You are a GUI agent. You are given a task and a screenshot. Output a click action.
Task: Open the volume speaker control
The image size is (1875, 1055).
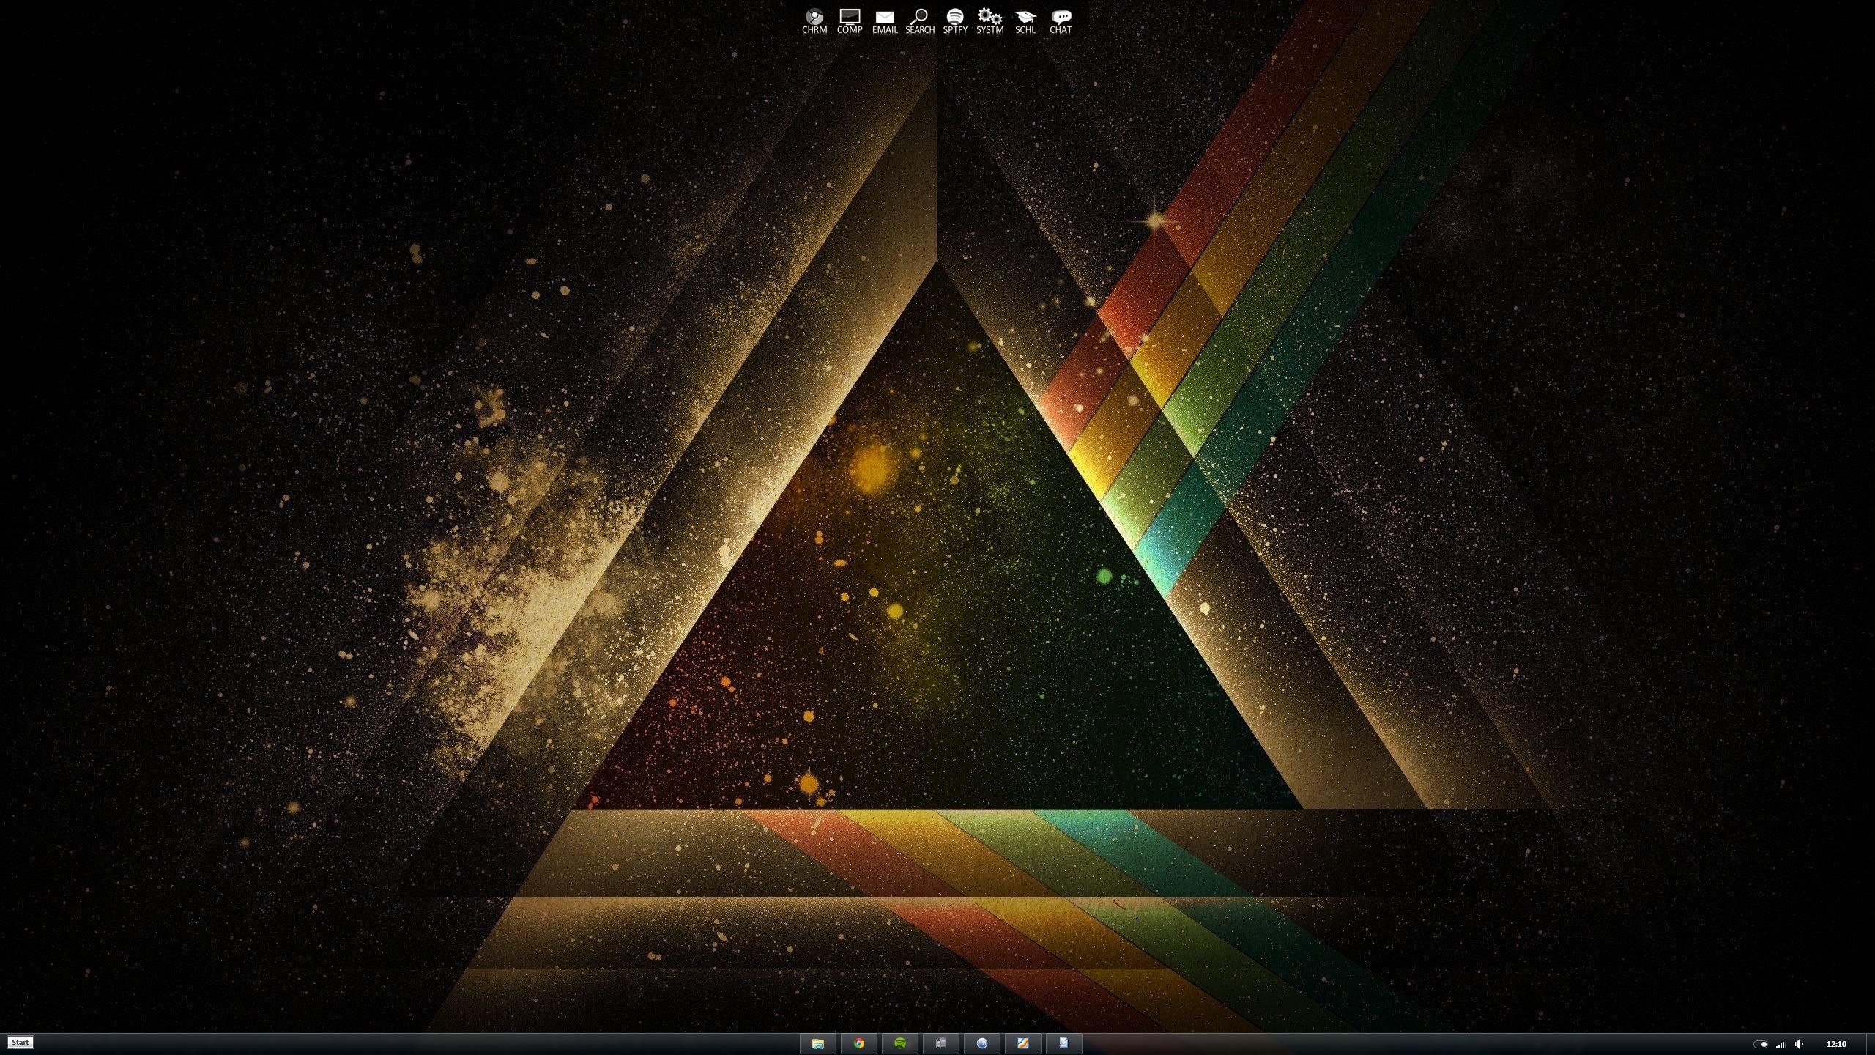coord(1800,1044)
